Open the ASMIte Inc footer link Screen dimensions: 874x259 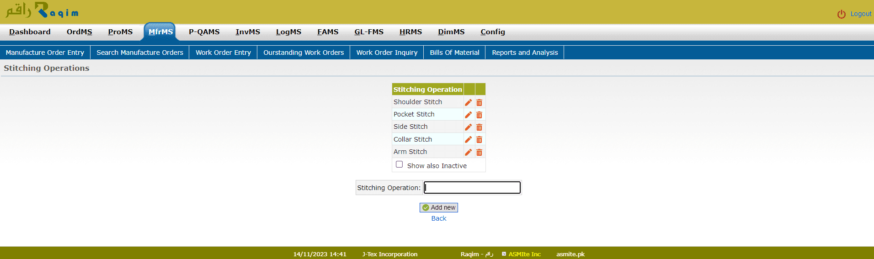[x=524, y=254]
